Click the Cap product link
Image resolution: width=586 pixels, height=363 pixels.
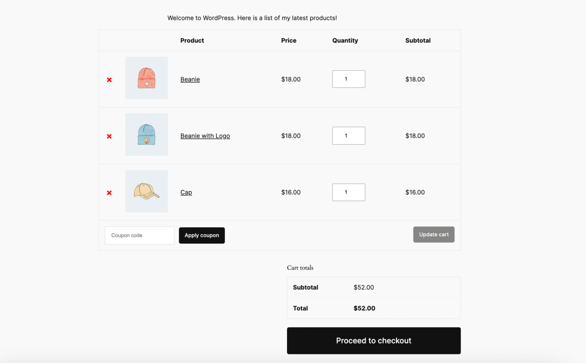tap(186, 192)
